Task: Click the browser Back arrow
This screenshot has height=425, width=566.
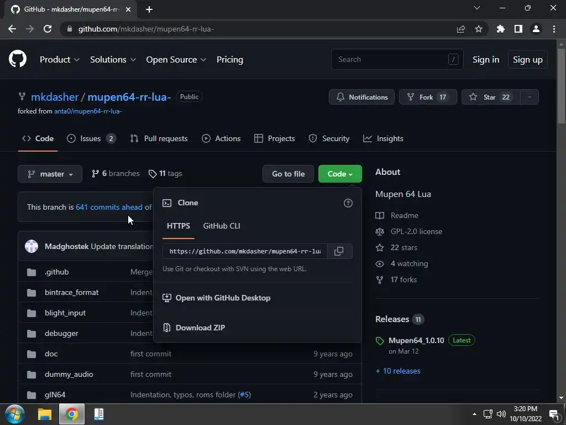Action: point(12,29)
